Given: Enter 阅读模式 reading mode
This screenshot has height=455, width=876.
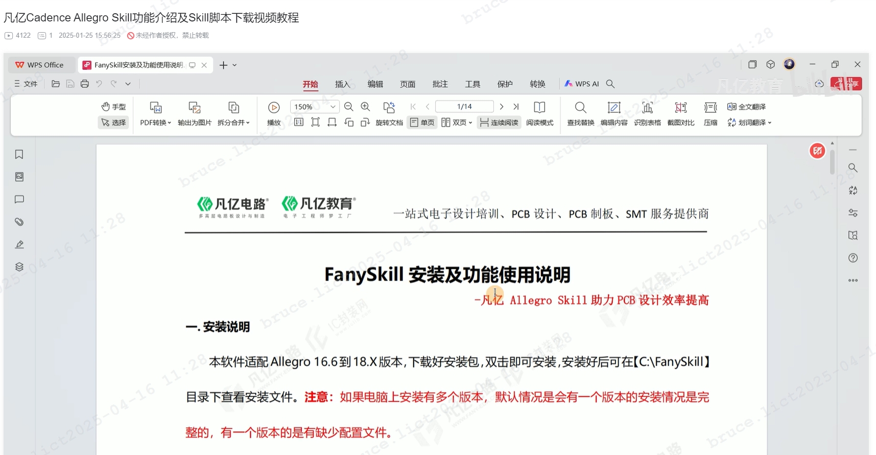Looking at the screenshot, I should click(539, 114).
